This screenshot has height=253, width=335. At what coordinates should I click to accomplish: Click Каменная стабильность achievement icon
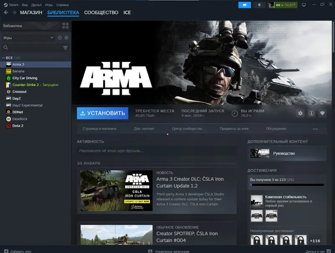(x=256, y=201)
